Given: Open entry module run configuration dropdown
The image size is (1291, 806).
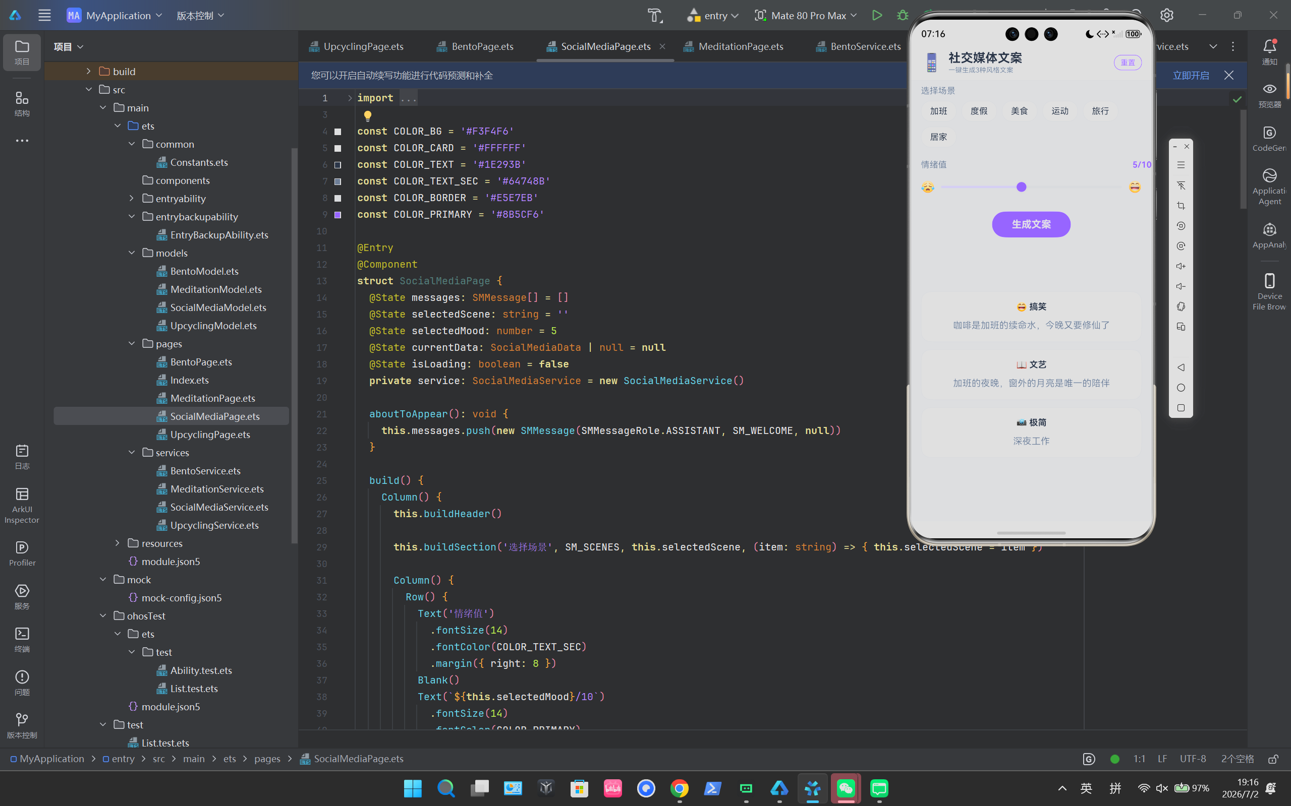Looking at the screenshot, I should [x=712, y=16].
